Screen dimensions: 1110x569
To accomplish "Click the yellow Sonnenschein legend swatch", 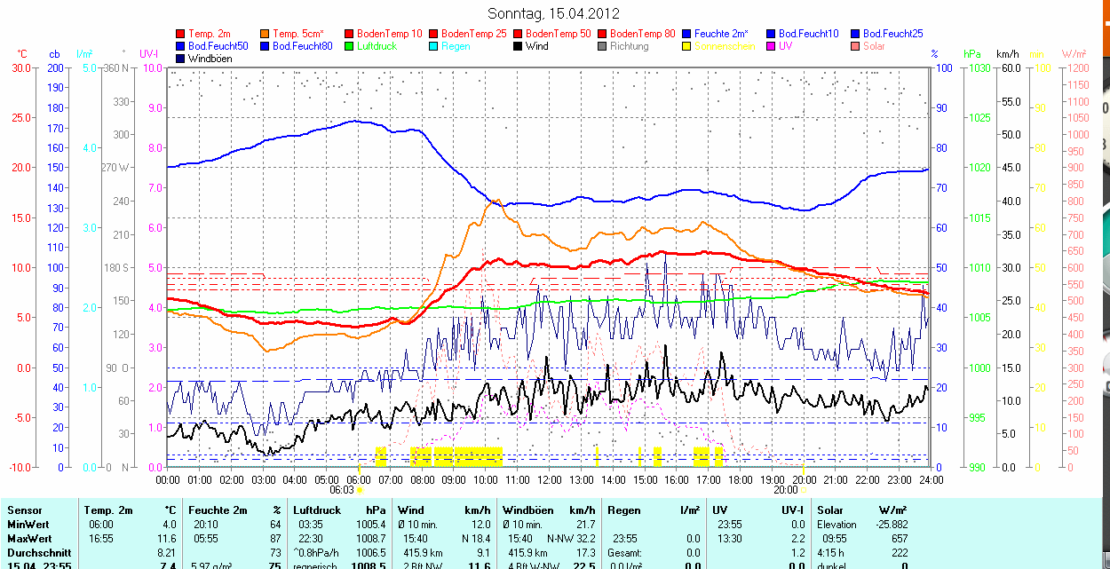I will (687, 46).
